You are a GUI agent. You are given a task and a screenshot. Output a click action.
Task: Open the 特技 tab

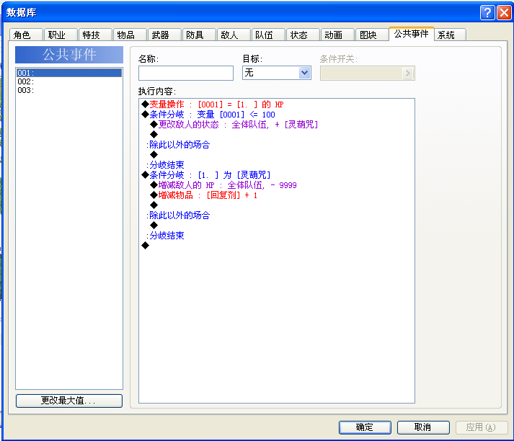click(x=95, y=35)
